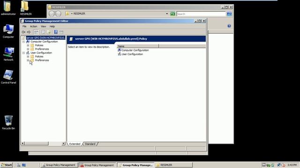This screenshot has width=300, height=168.
Task: Open the Action menu
Action: (33, 26)
